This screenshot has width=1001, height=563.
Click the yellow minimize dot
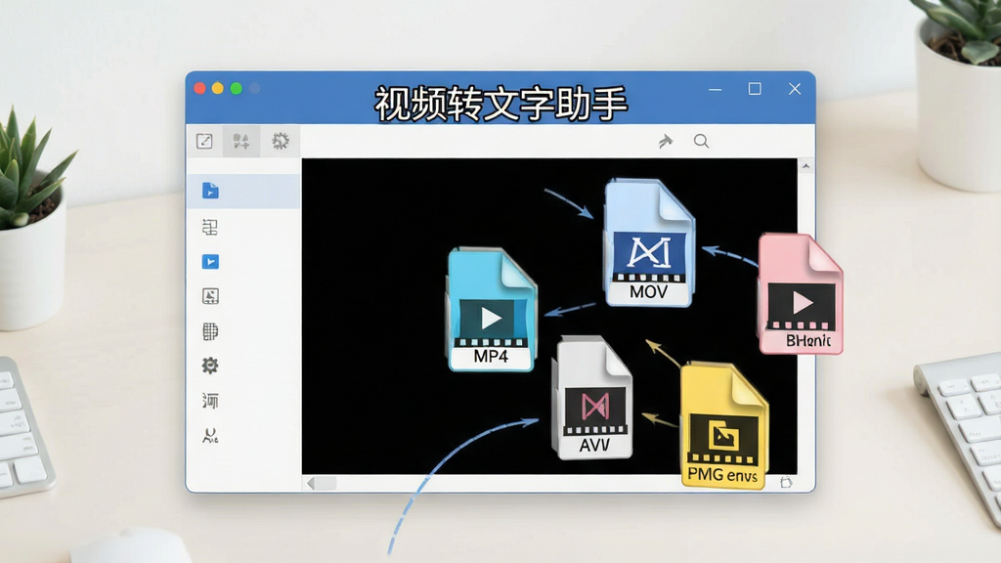pos(218,88)
